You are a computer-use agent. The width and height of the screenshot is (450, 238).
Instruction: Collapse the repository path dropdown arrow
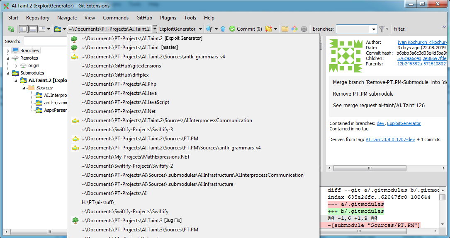click(x=155, y=29)
